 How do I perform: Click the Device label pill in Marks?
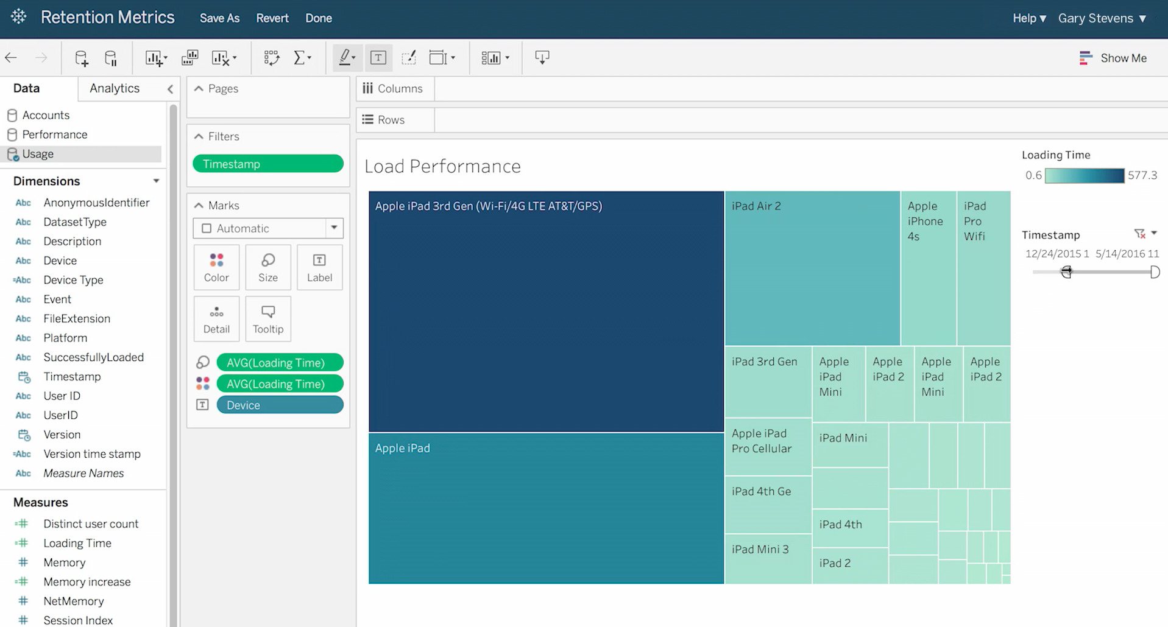[x=280, y=405]
